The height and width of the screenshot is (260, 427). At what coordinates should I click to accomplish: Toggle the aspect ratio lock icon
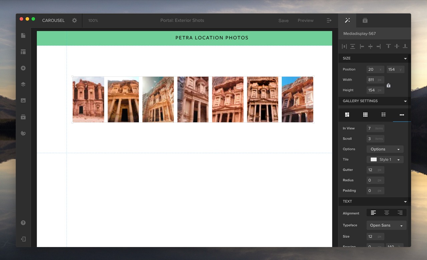click(388, 85)
